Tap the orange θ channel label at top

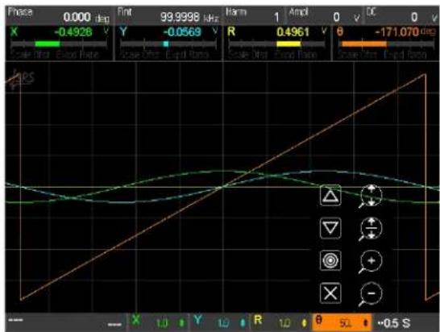339,31
